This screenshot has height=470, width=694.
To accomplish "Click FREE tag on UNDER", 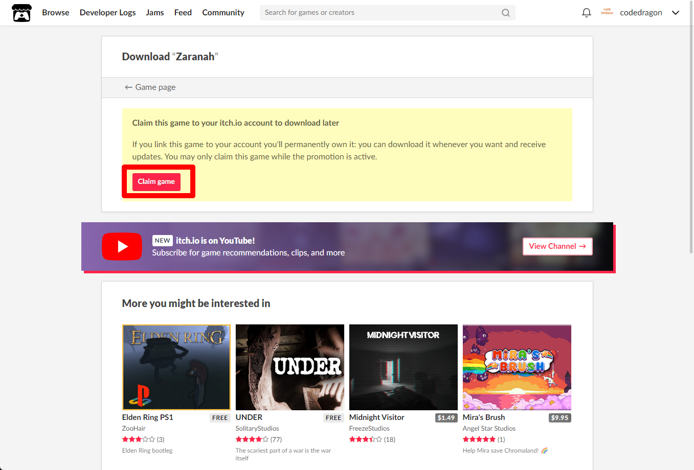I will pyautogui.click(x=333, y=418).
